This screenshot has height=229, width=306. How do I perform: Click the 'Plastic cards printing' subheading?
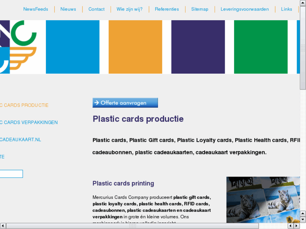click(x=123, y=183)
